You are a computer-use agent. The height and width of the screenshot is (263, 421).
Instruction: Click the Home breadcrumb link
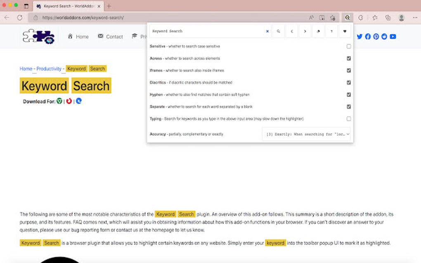(x=26, y=68)
